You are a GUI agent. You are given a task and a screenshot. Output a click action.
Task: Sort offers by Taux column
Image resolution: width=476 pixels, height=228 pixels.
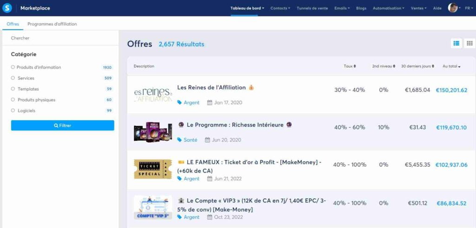pos(350,66)
